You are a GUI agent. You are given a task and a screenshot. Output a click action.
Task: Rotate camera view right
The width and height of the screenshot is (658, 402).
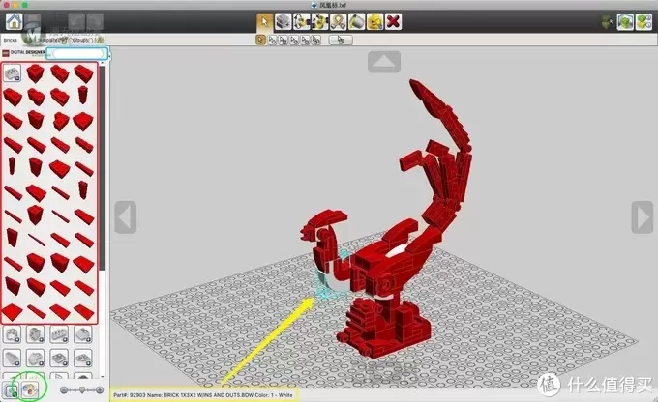(643, 217)
